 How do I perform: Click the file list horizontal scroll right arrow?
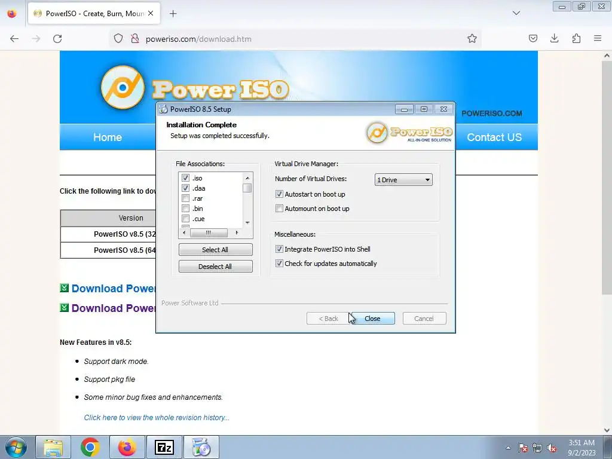click(x=237, y=232)
